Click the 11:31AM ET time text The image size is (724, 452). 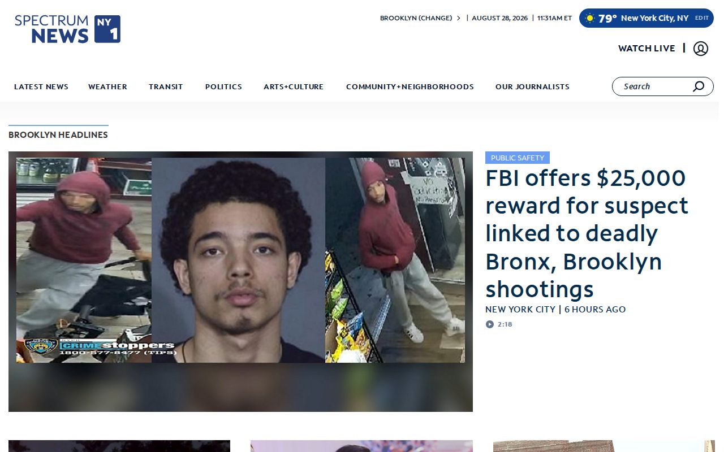[x=554, y=18]
